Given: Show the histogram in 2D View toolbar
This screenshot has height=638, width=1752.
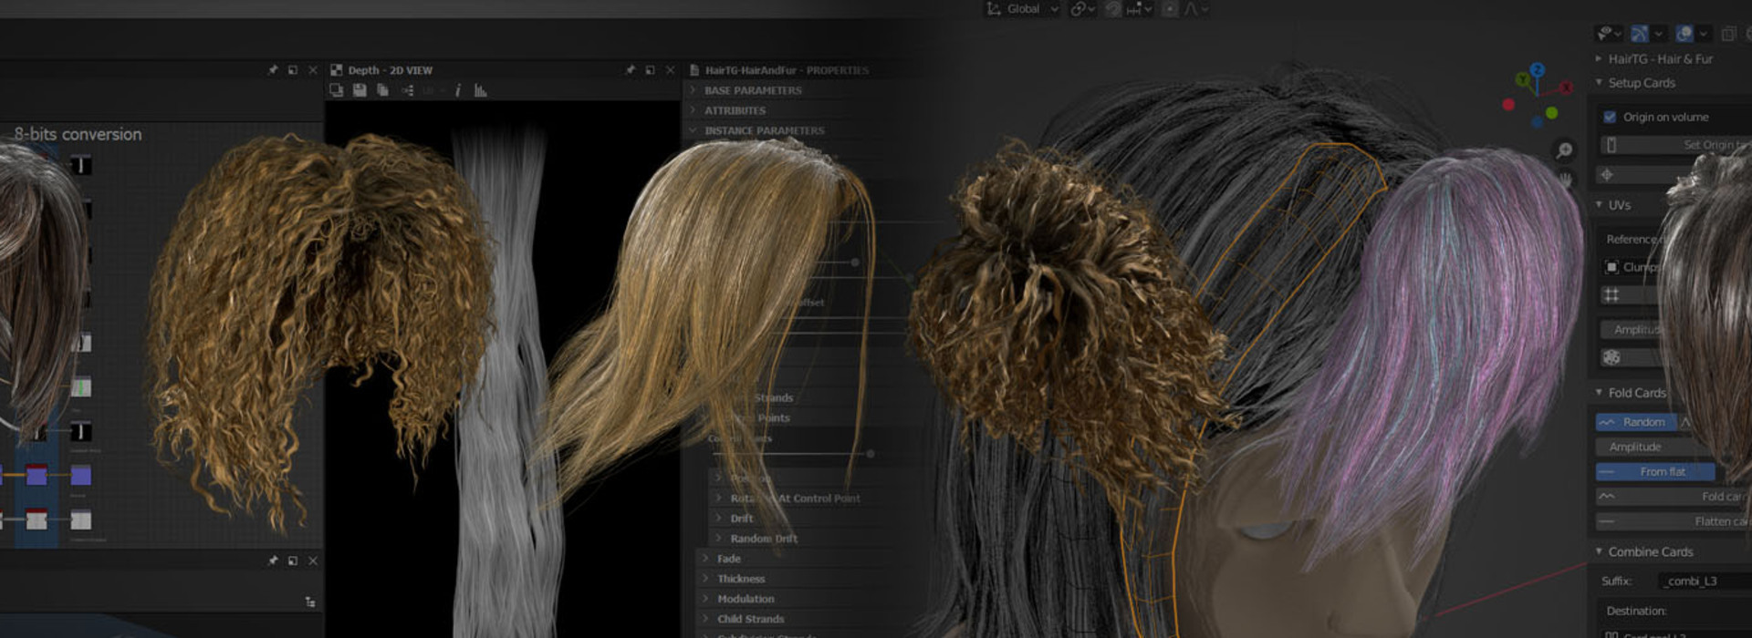Looking at the screenshot, I should coord(481,90).
